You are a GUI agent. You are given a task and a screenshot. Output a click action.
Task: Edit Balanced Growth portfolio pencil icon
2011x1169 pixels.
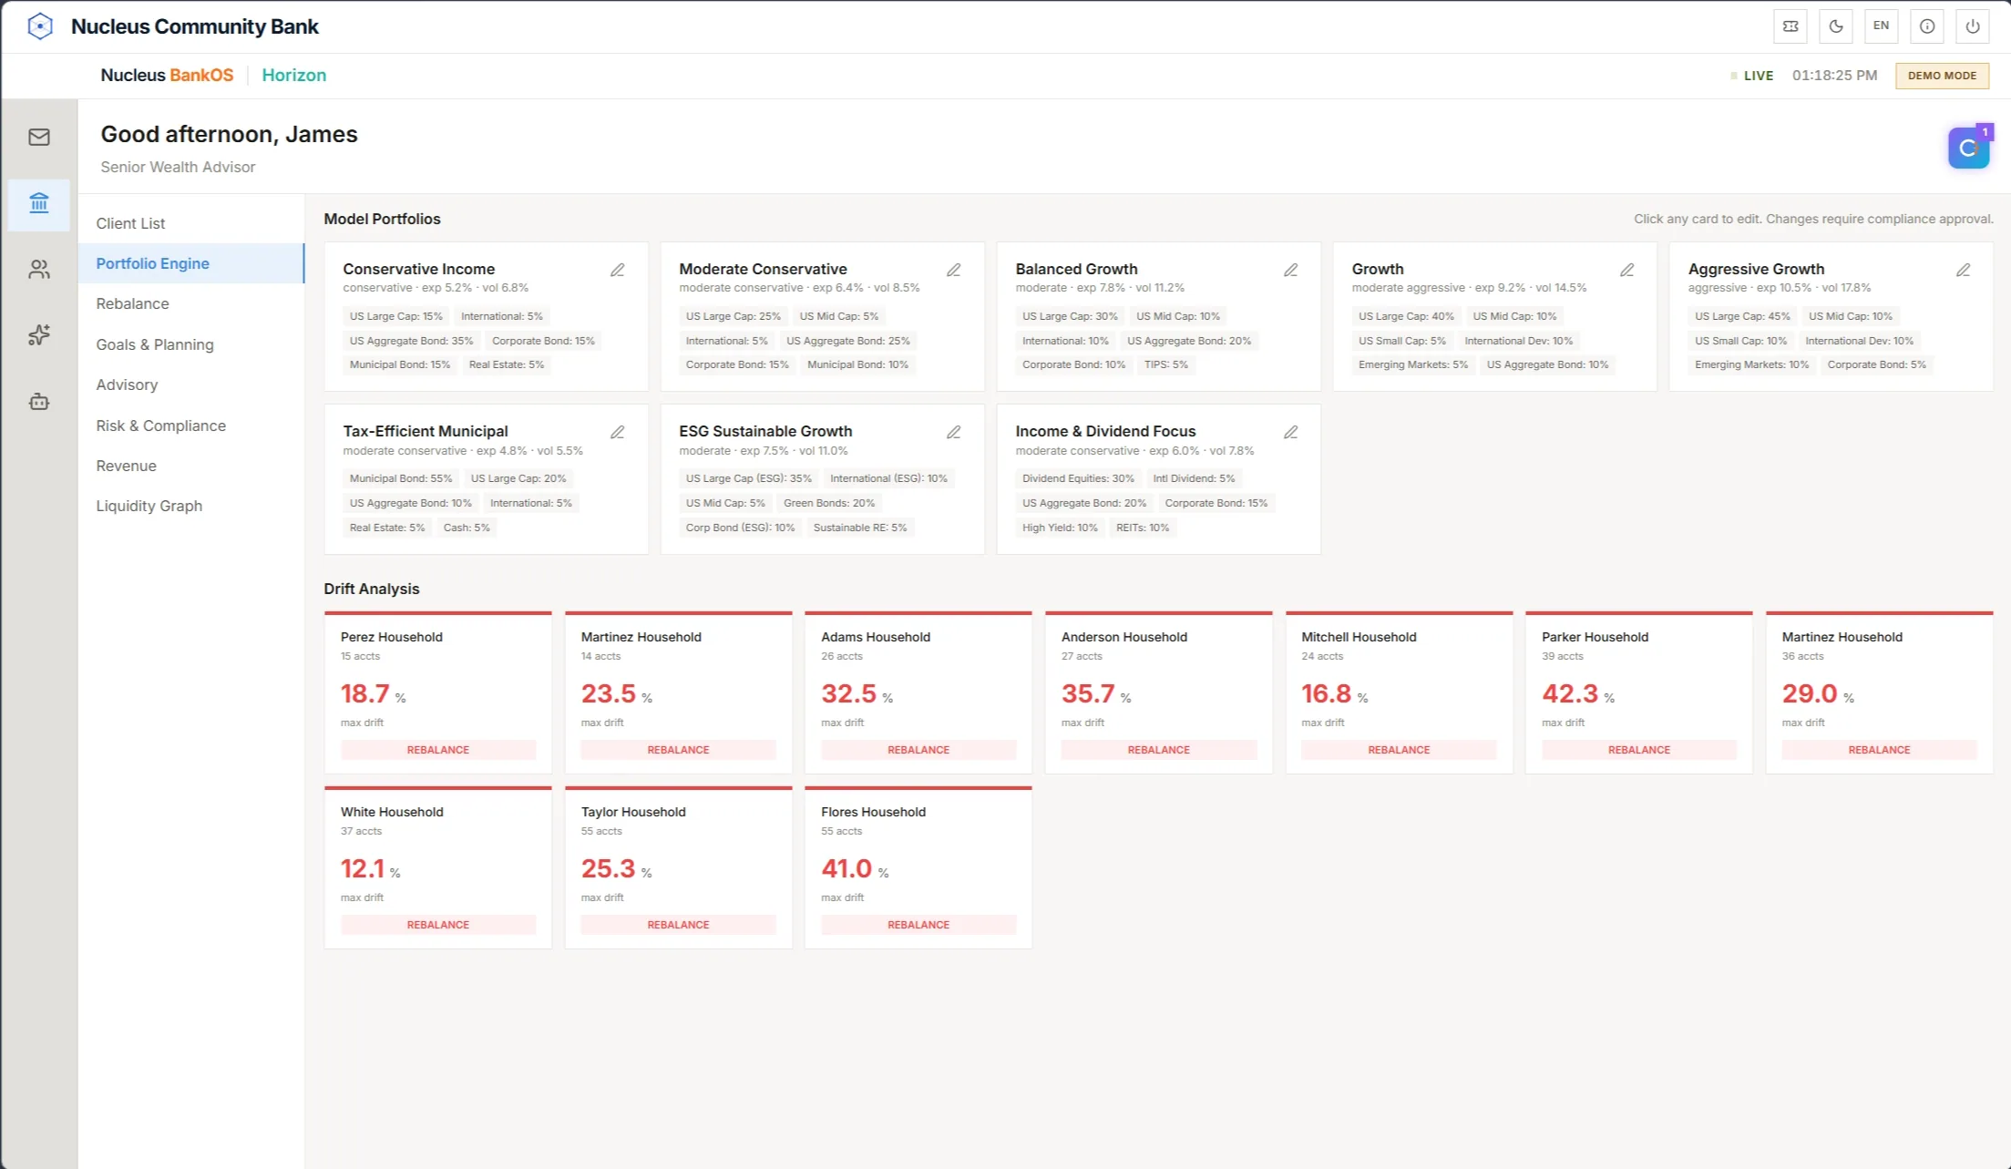pyautogui.click(x=1291, y=270)
